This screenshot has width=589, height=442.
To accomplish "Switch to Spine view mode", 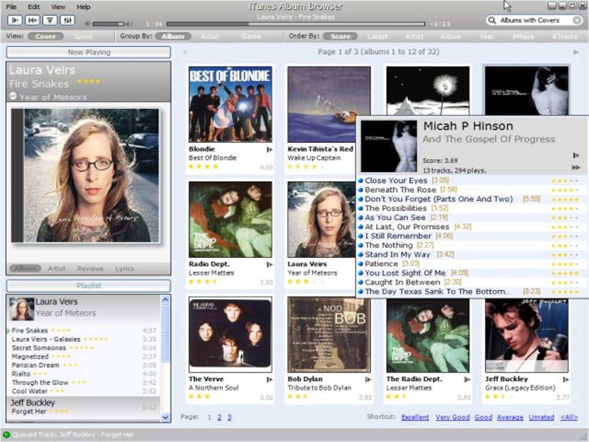I will (x=83, y=36).
